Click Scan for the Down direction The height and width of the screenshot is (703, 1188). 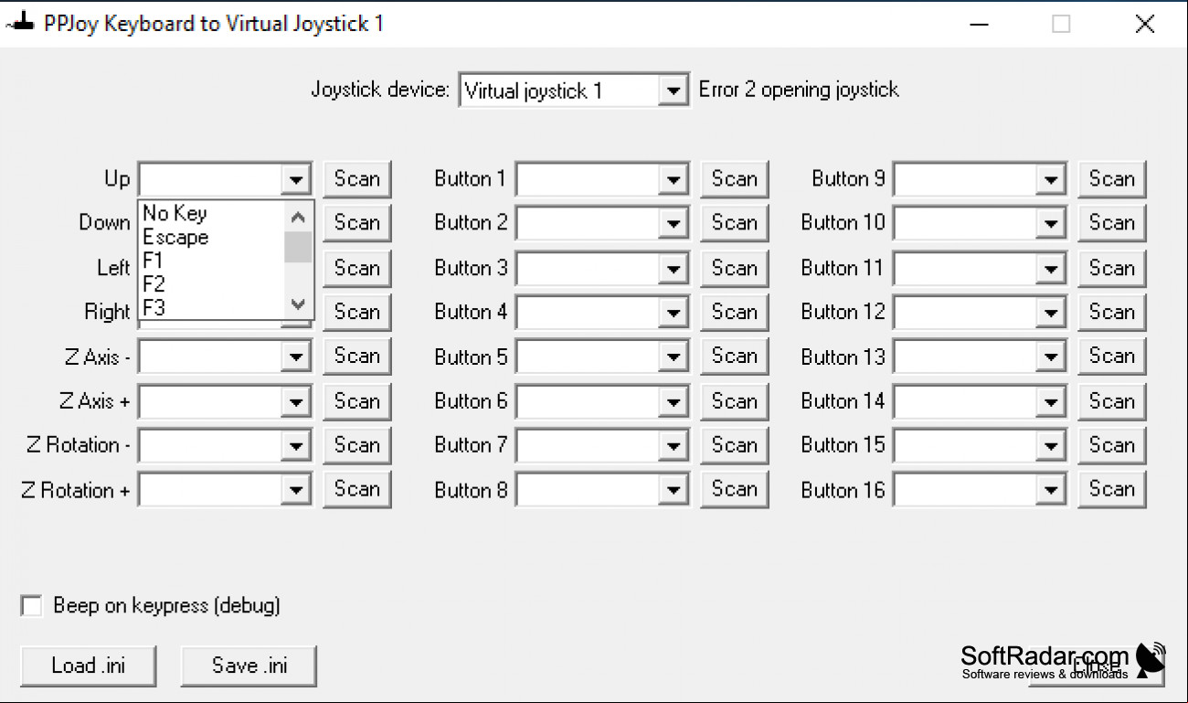(357, 223)
